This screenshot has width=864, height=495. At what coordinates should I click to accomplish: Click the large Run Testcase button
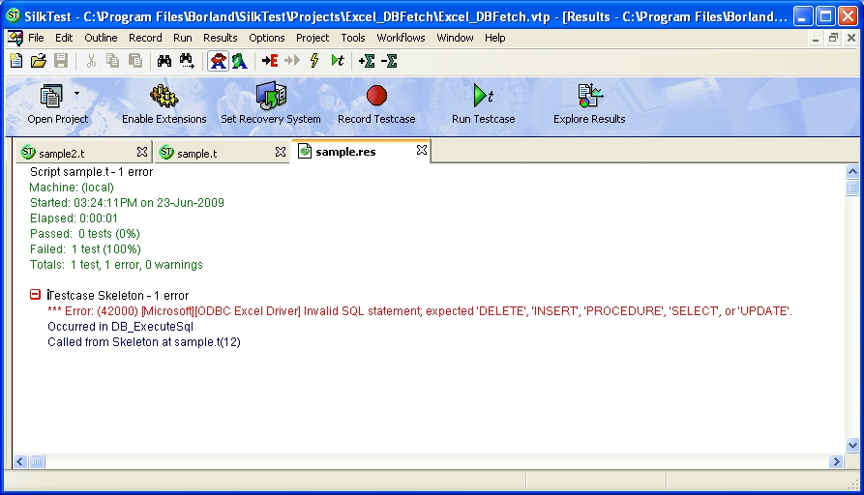point(483,103)
